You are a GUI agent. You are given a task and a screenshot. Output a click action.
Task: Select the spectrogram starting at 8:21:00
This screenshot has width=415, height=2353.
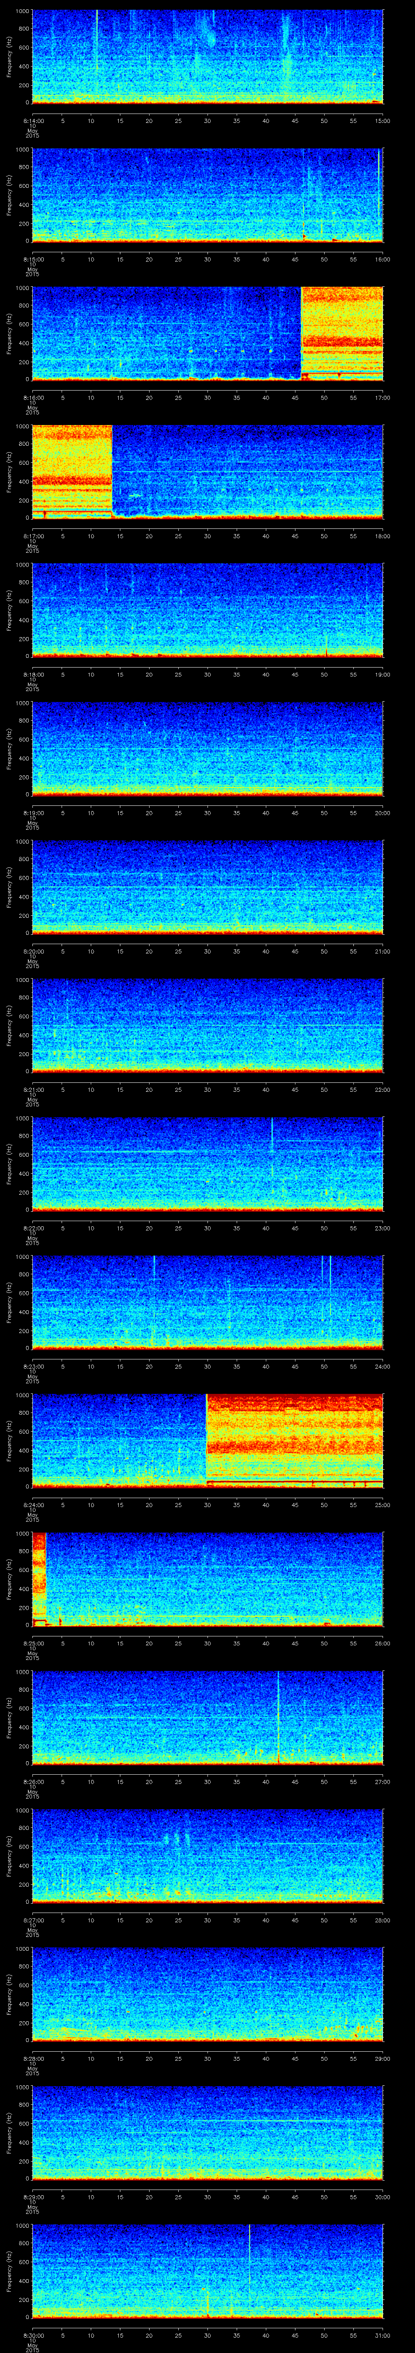coord(207,1026)
